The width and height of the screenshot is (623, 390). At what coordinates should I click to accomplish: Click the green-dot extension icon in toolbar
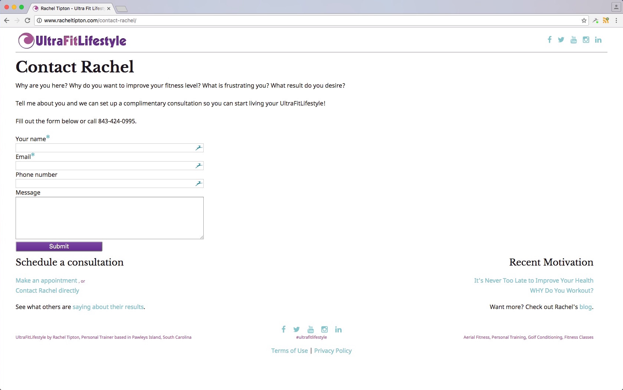tap(596, 20)
